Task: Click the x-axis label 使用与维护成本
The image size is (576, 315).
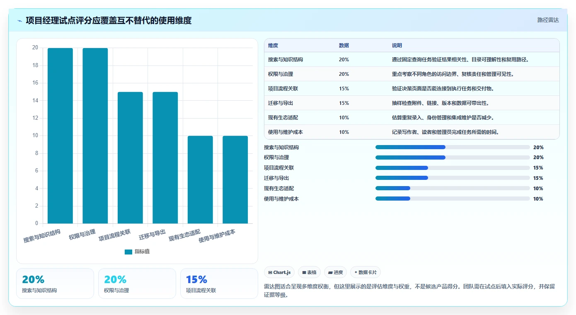Action: point(217,236)
